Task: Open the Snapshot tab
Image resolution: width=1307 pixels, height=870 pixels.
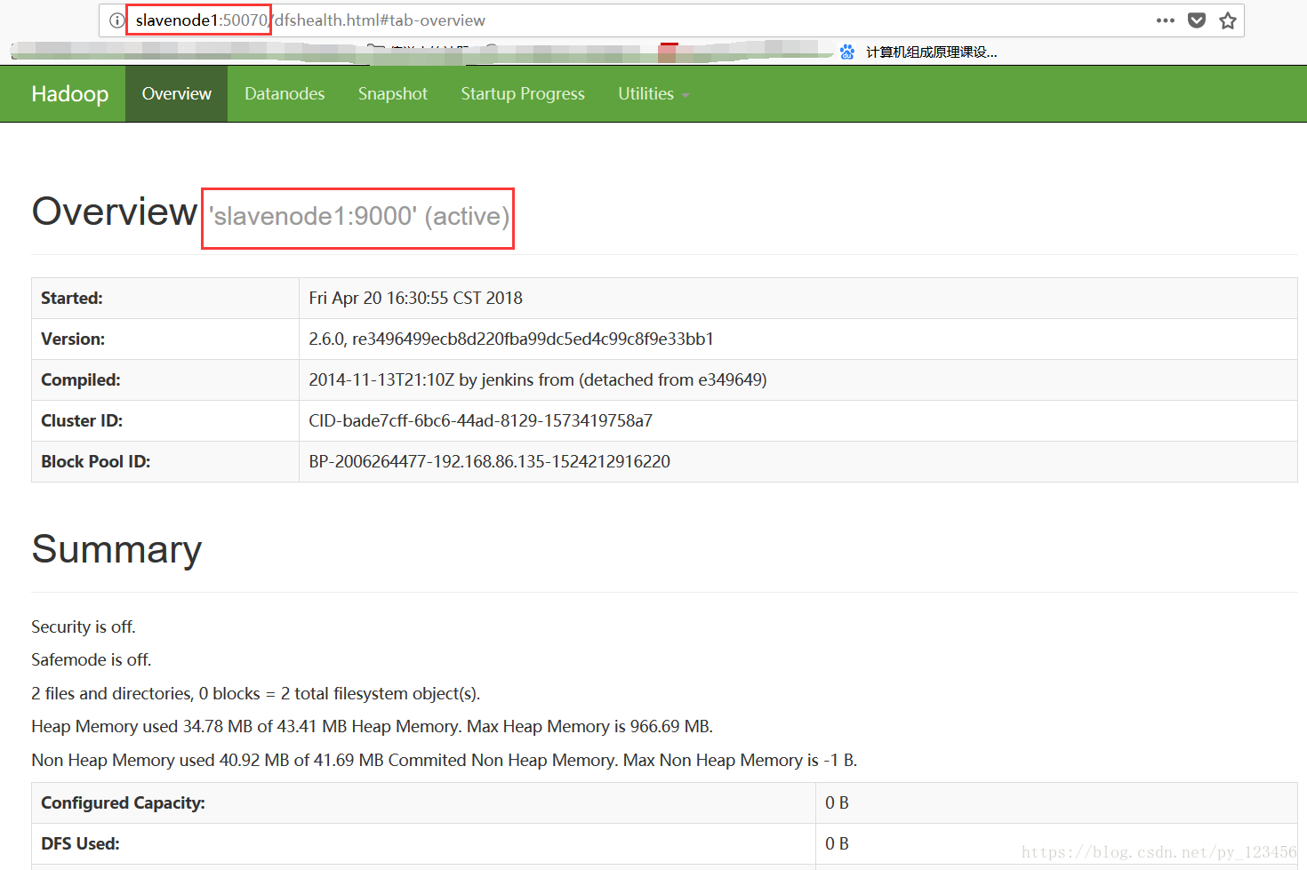Action: 393,93
